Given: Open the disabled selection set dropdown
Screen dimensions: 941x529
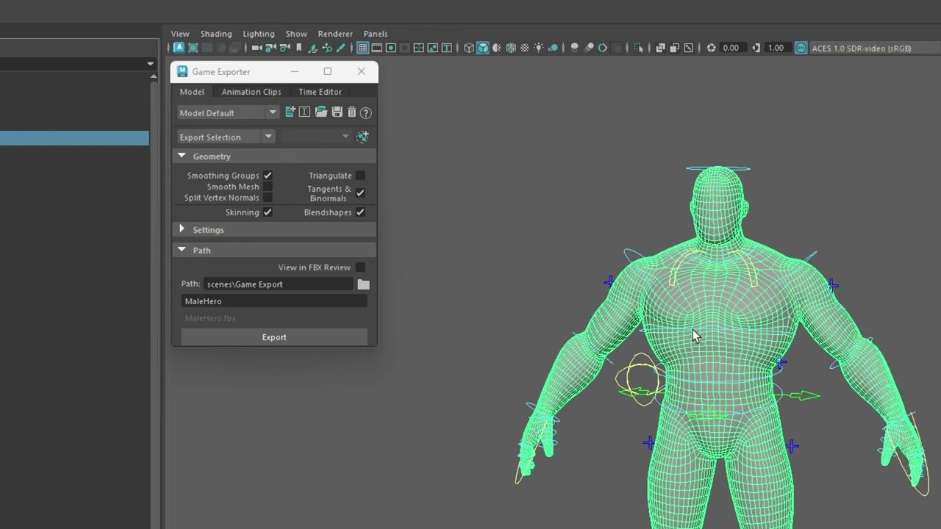Looking at the screenshot, I should pos(315,137).
